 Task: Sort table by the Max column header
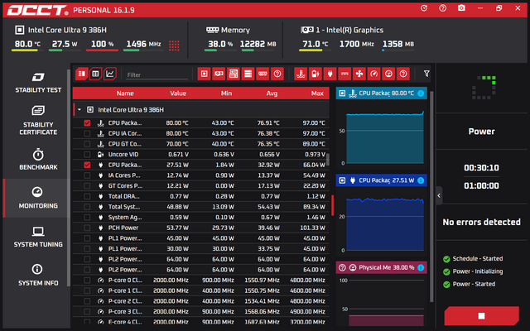point(317,94)
